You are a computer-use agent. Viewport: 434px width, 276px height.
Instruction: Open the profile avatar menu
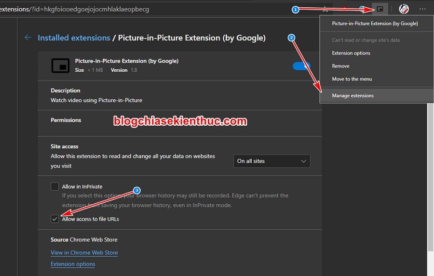[404, 9]
